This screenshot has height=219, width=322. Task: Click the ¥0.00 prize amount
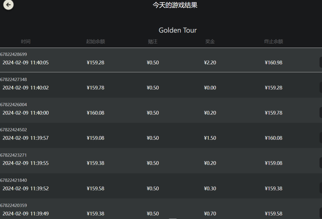pos(210,88)
